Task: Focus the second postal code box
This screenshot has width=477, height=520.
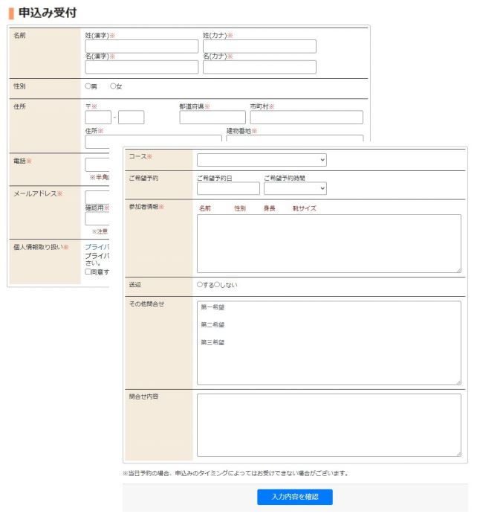Action: coord(132,118)
